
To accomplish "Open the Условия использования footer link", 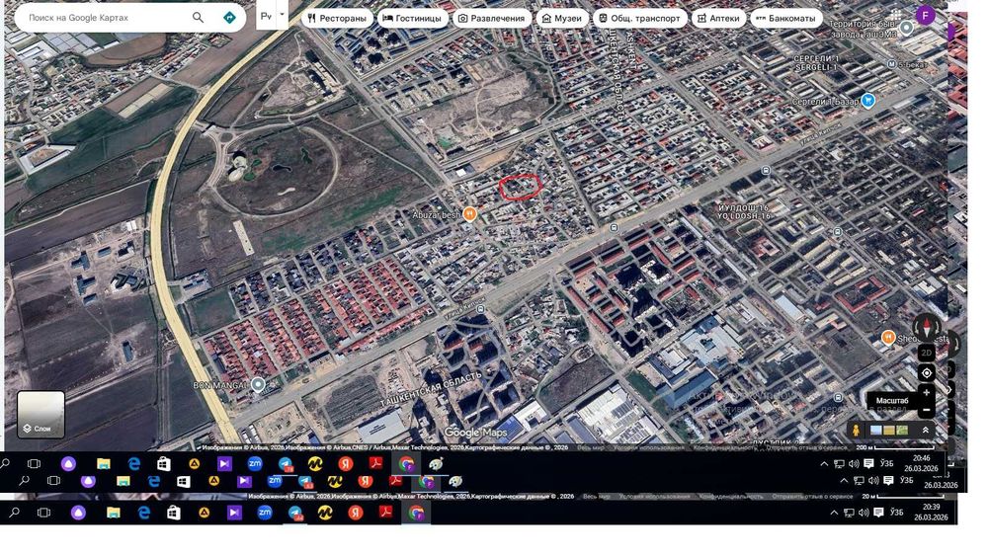I will tap(648, 447).
